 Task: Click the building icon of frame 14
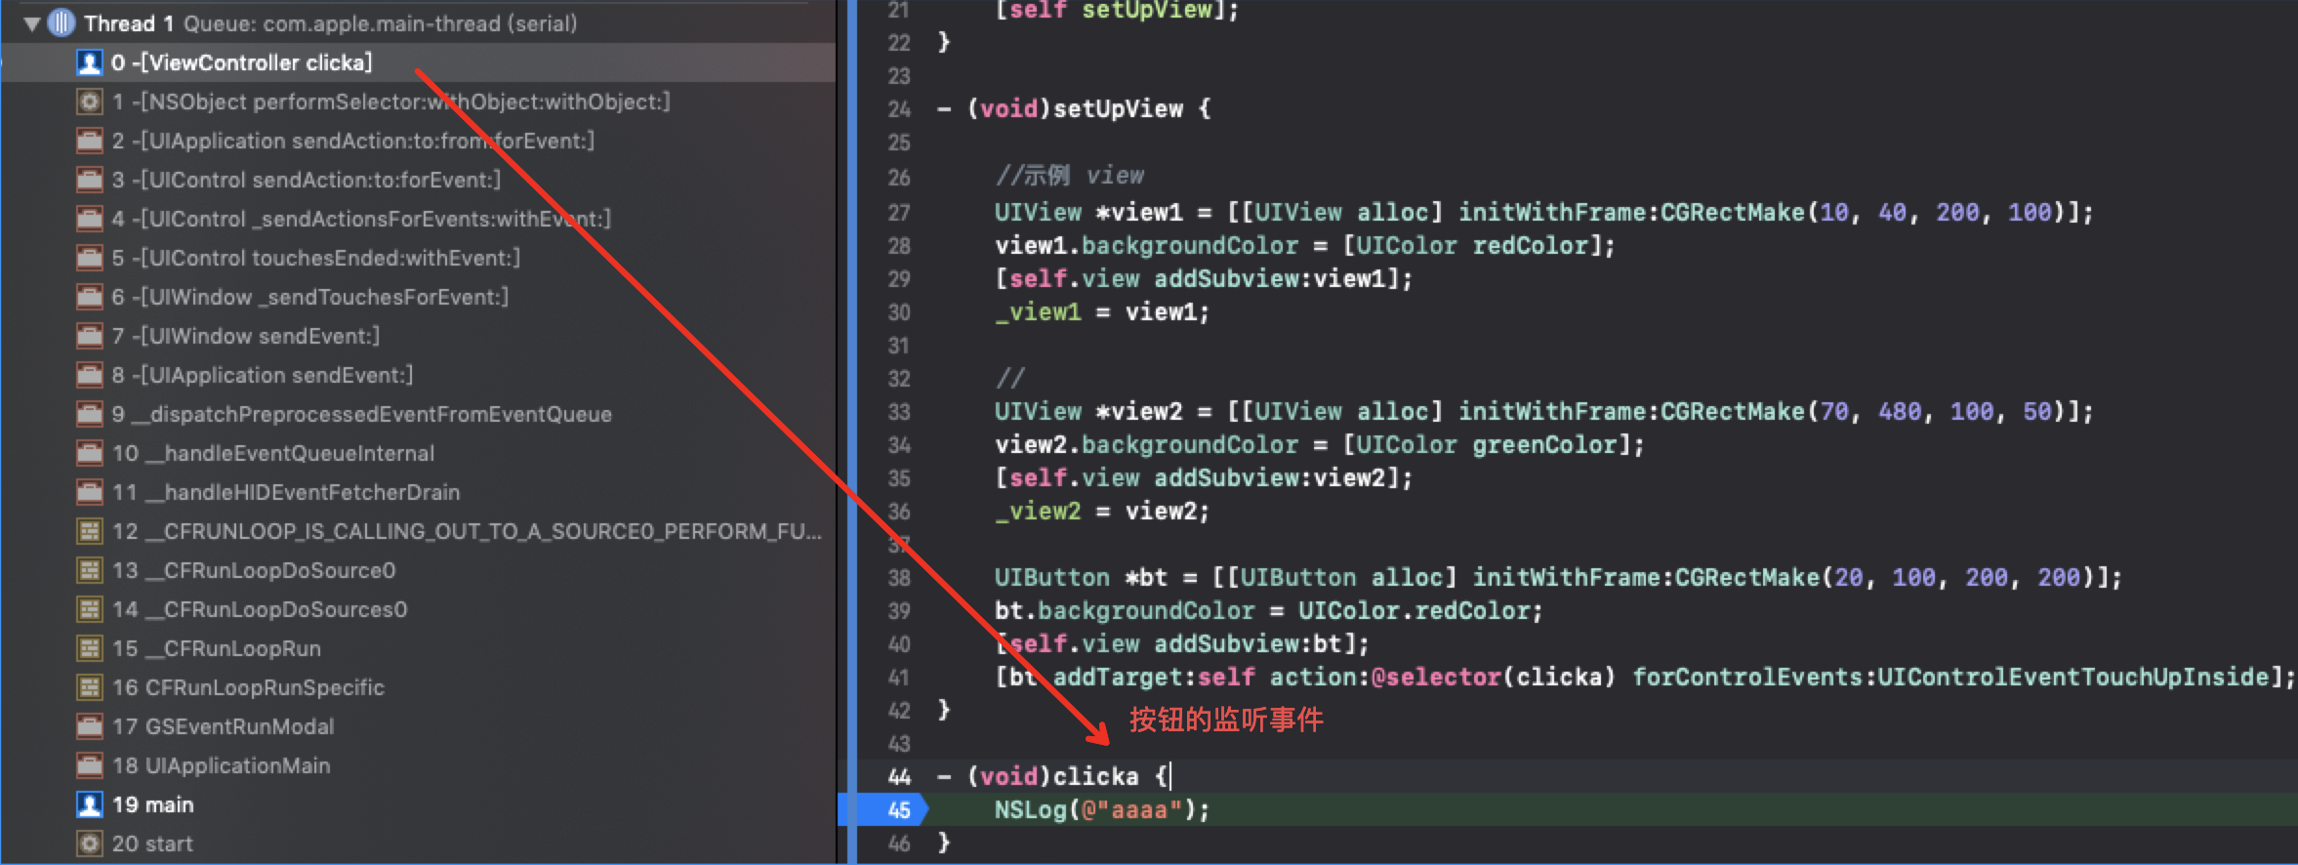coord(90,609)
